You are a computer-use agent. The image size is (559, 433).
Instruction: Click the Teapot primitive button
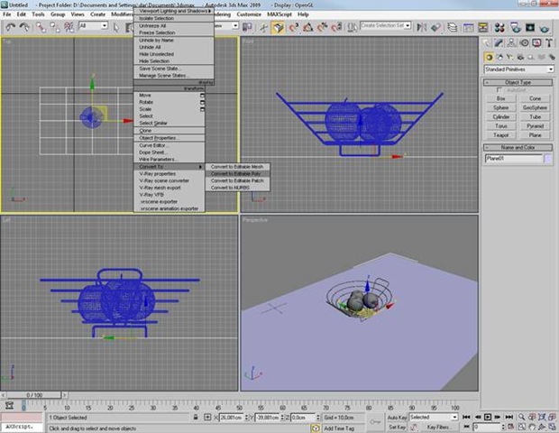(x=501, y=134)
